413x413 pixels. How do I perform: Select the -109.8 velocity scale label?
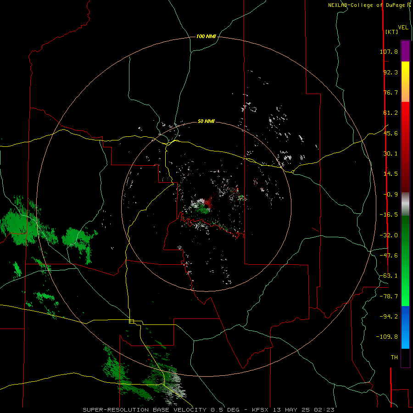(x=387, y=337)
